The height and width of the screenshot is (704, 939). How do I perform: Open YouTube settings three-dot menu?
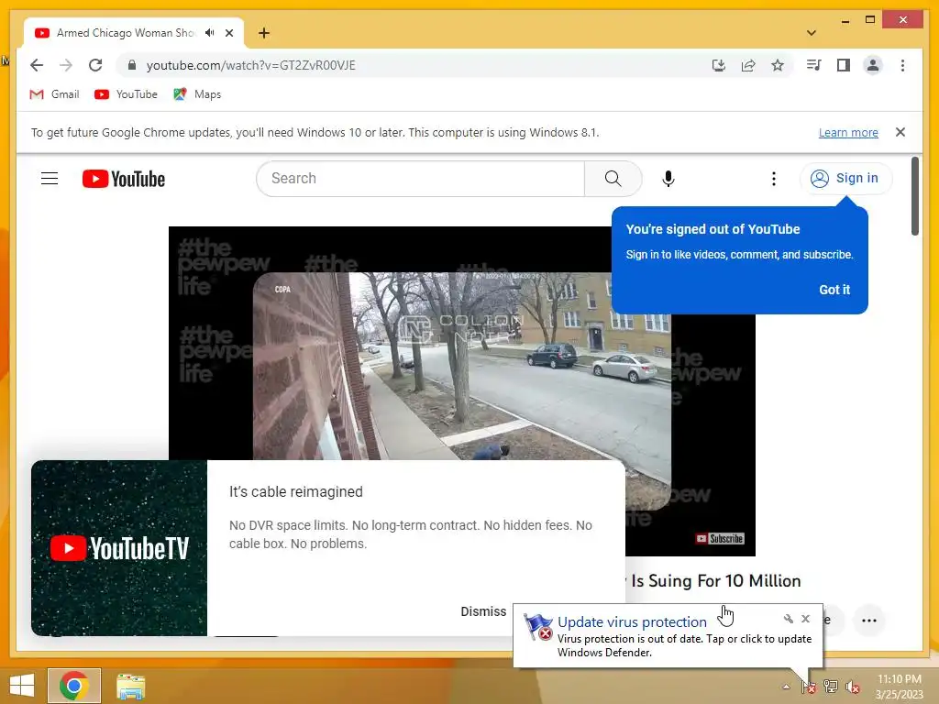(x=774, y=179)
